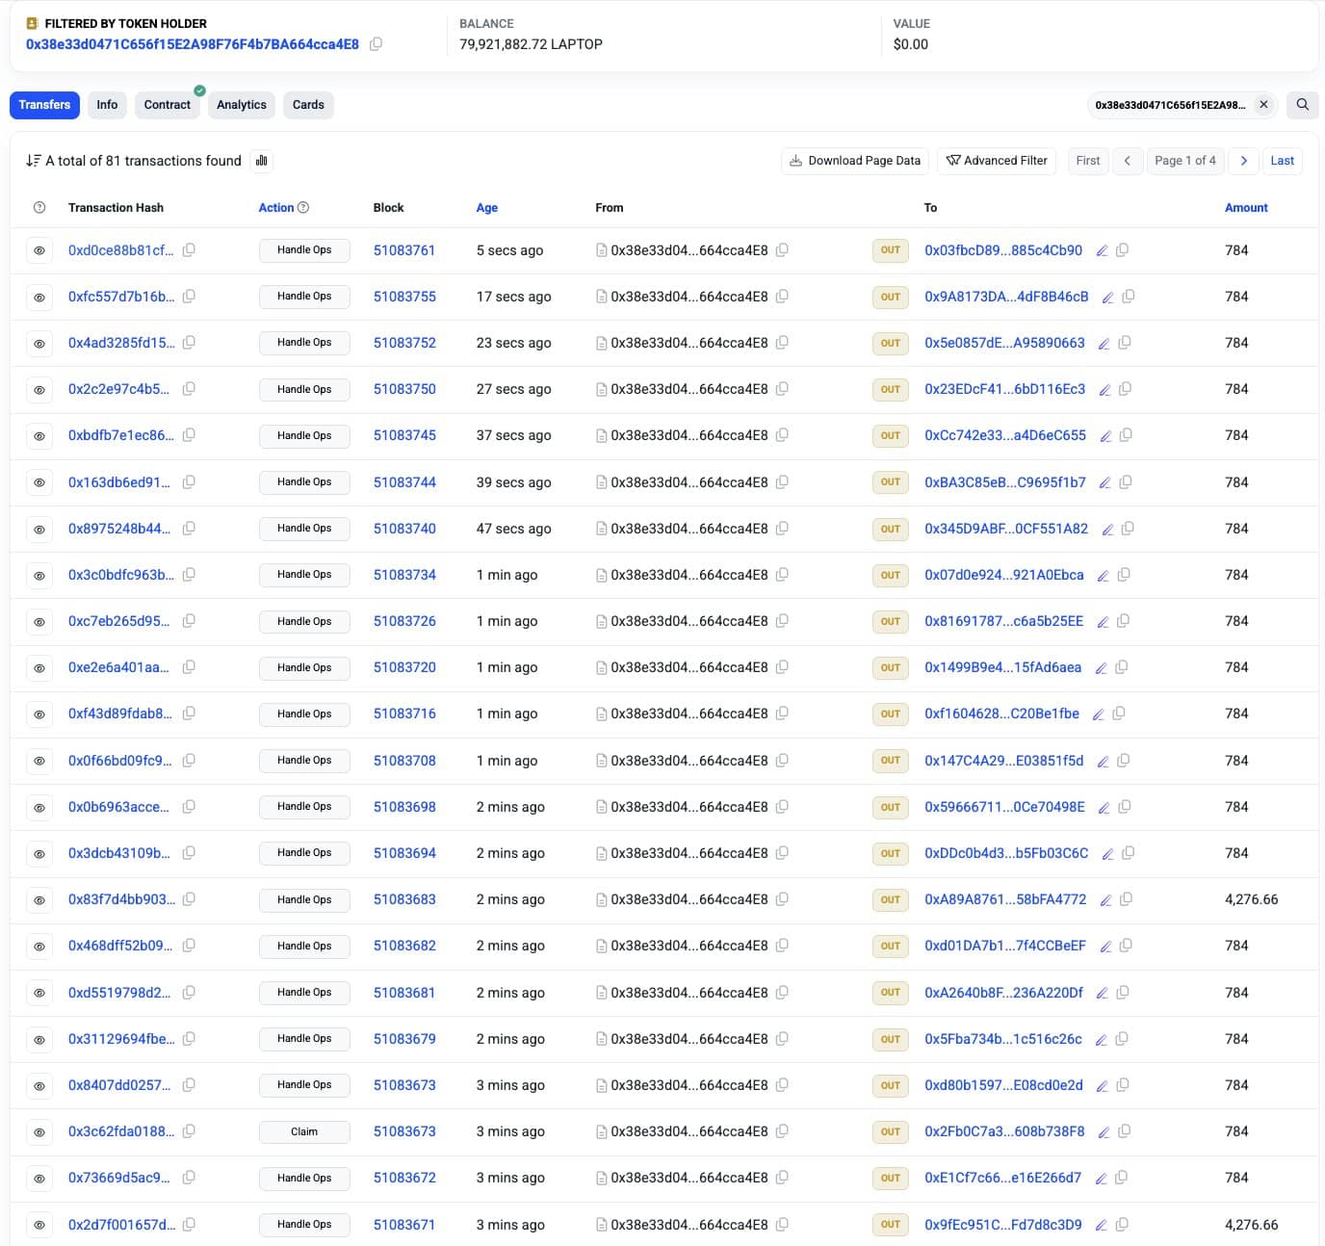Preview transaction 0x3c0bdfc963b with eye icon
This screenshot has width=1325, height=1246.
click(39, 576)
